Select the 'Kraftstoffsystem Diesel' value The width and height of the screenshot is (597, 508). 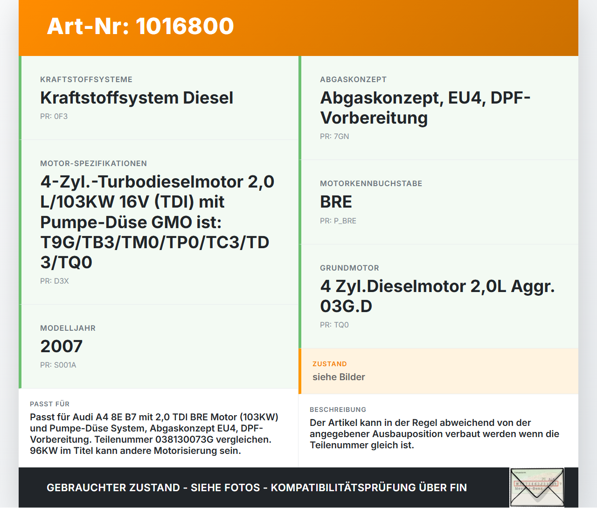click(137, 98)
